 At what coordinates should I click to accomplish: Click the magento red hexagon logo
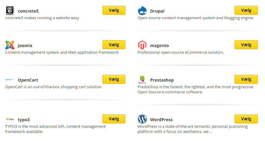pos(142,45)
